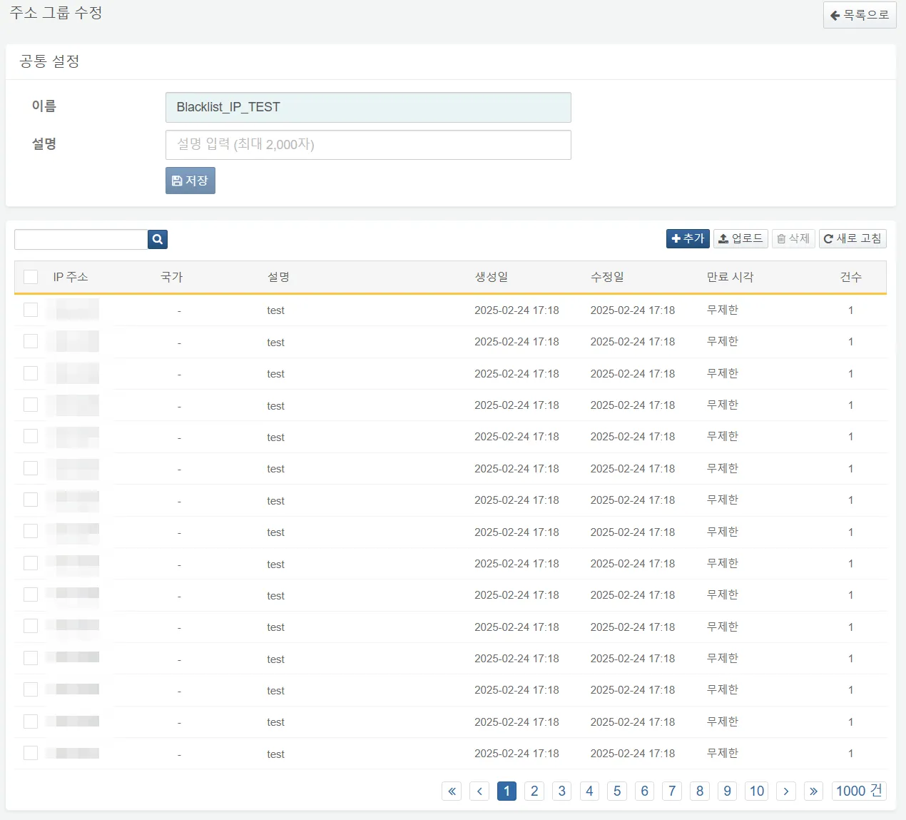Click the 설명 column header
The width and height of the screenshot is (906, 820).
coord(278,277)
